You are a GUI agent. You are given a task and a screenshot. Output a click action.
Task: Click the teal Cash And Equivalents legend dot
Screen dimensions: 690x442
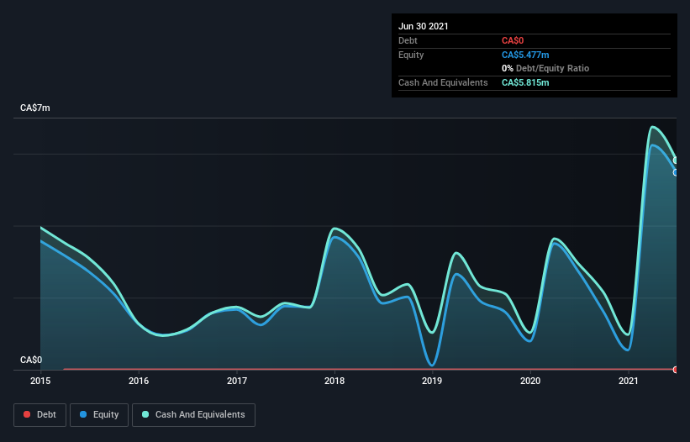(145, 414)
